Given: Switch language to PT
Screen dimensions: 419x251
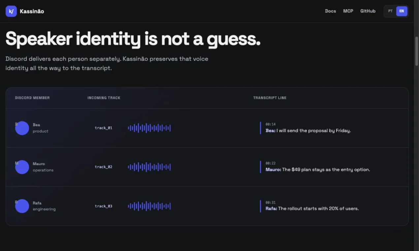Looking at the screenshot, I should coord(390,11).
